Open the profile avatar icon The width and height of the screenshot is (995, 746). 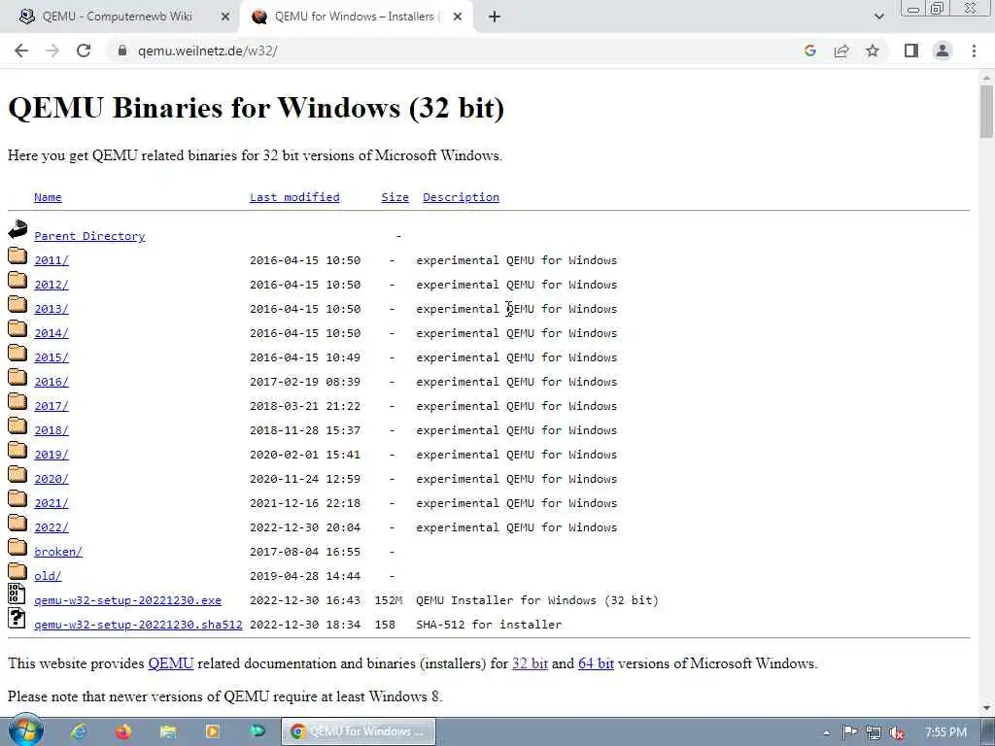pyautogui.click(x=943, y=51)
